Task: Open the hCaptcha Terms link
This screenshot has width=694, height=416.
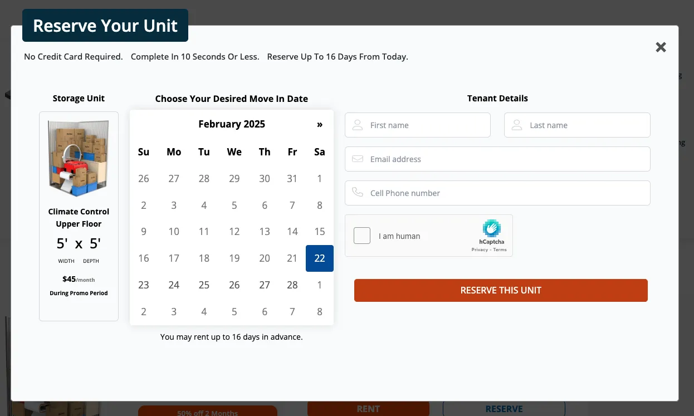Action: click(500, 249)
